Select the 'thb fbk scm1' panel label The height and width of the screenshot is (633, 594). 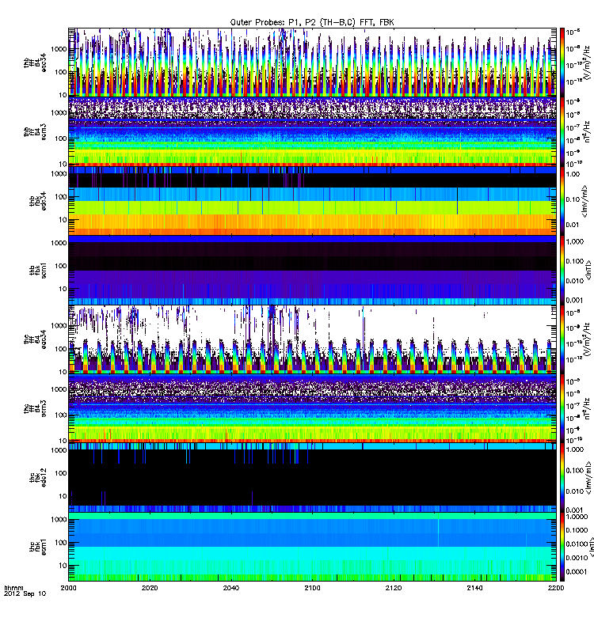tap(37, 270)
